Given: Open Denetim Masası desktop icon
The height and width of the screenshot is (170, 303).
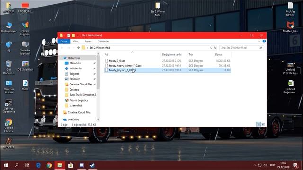Looking at the screenshot, I should pyautogui.click(x=9, y=87).
